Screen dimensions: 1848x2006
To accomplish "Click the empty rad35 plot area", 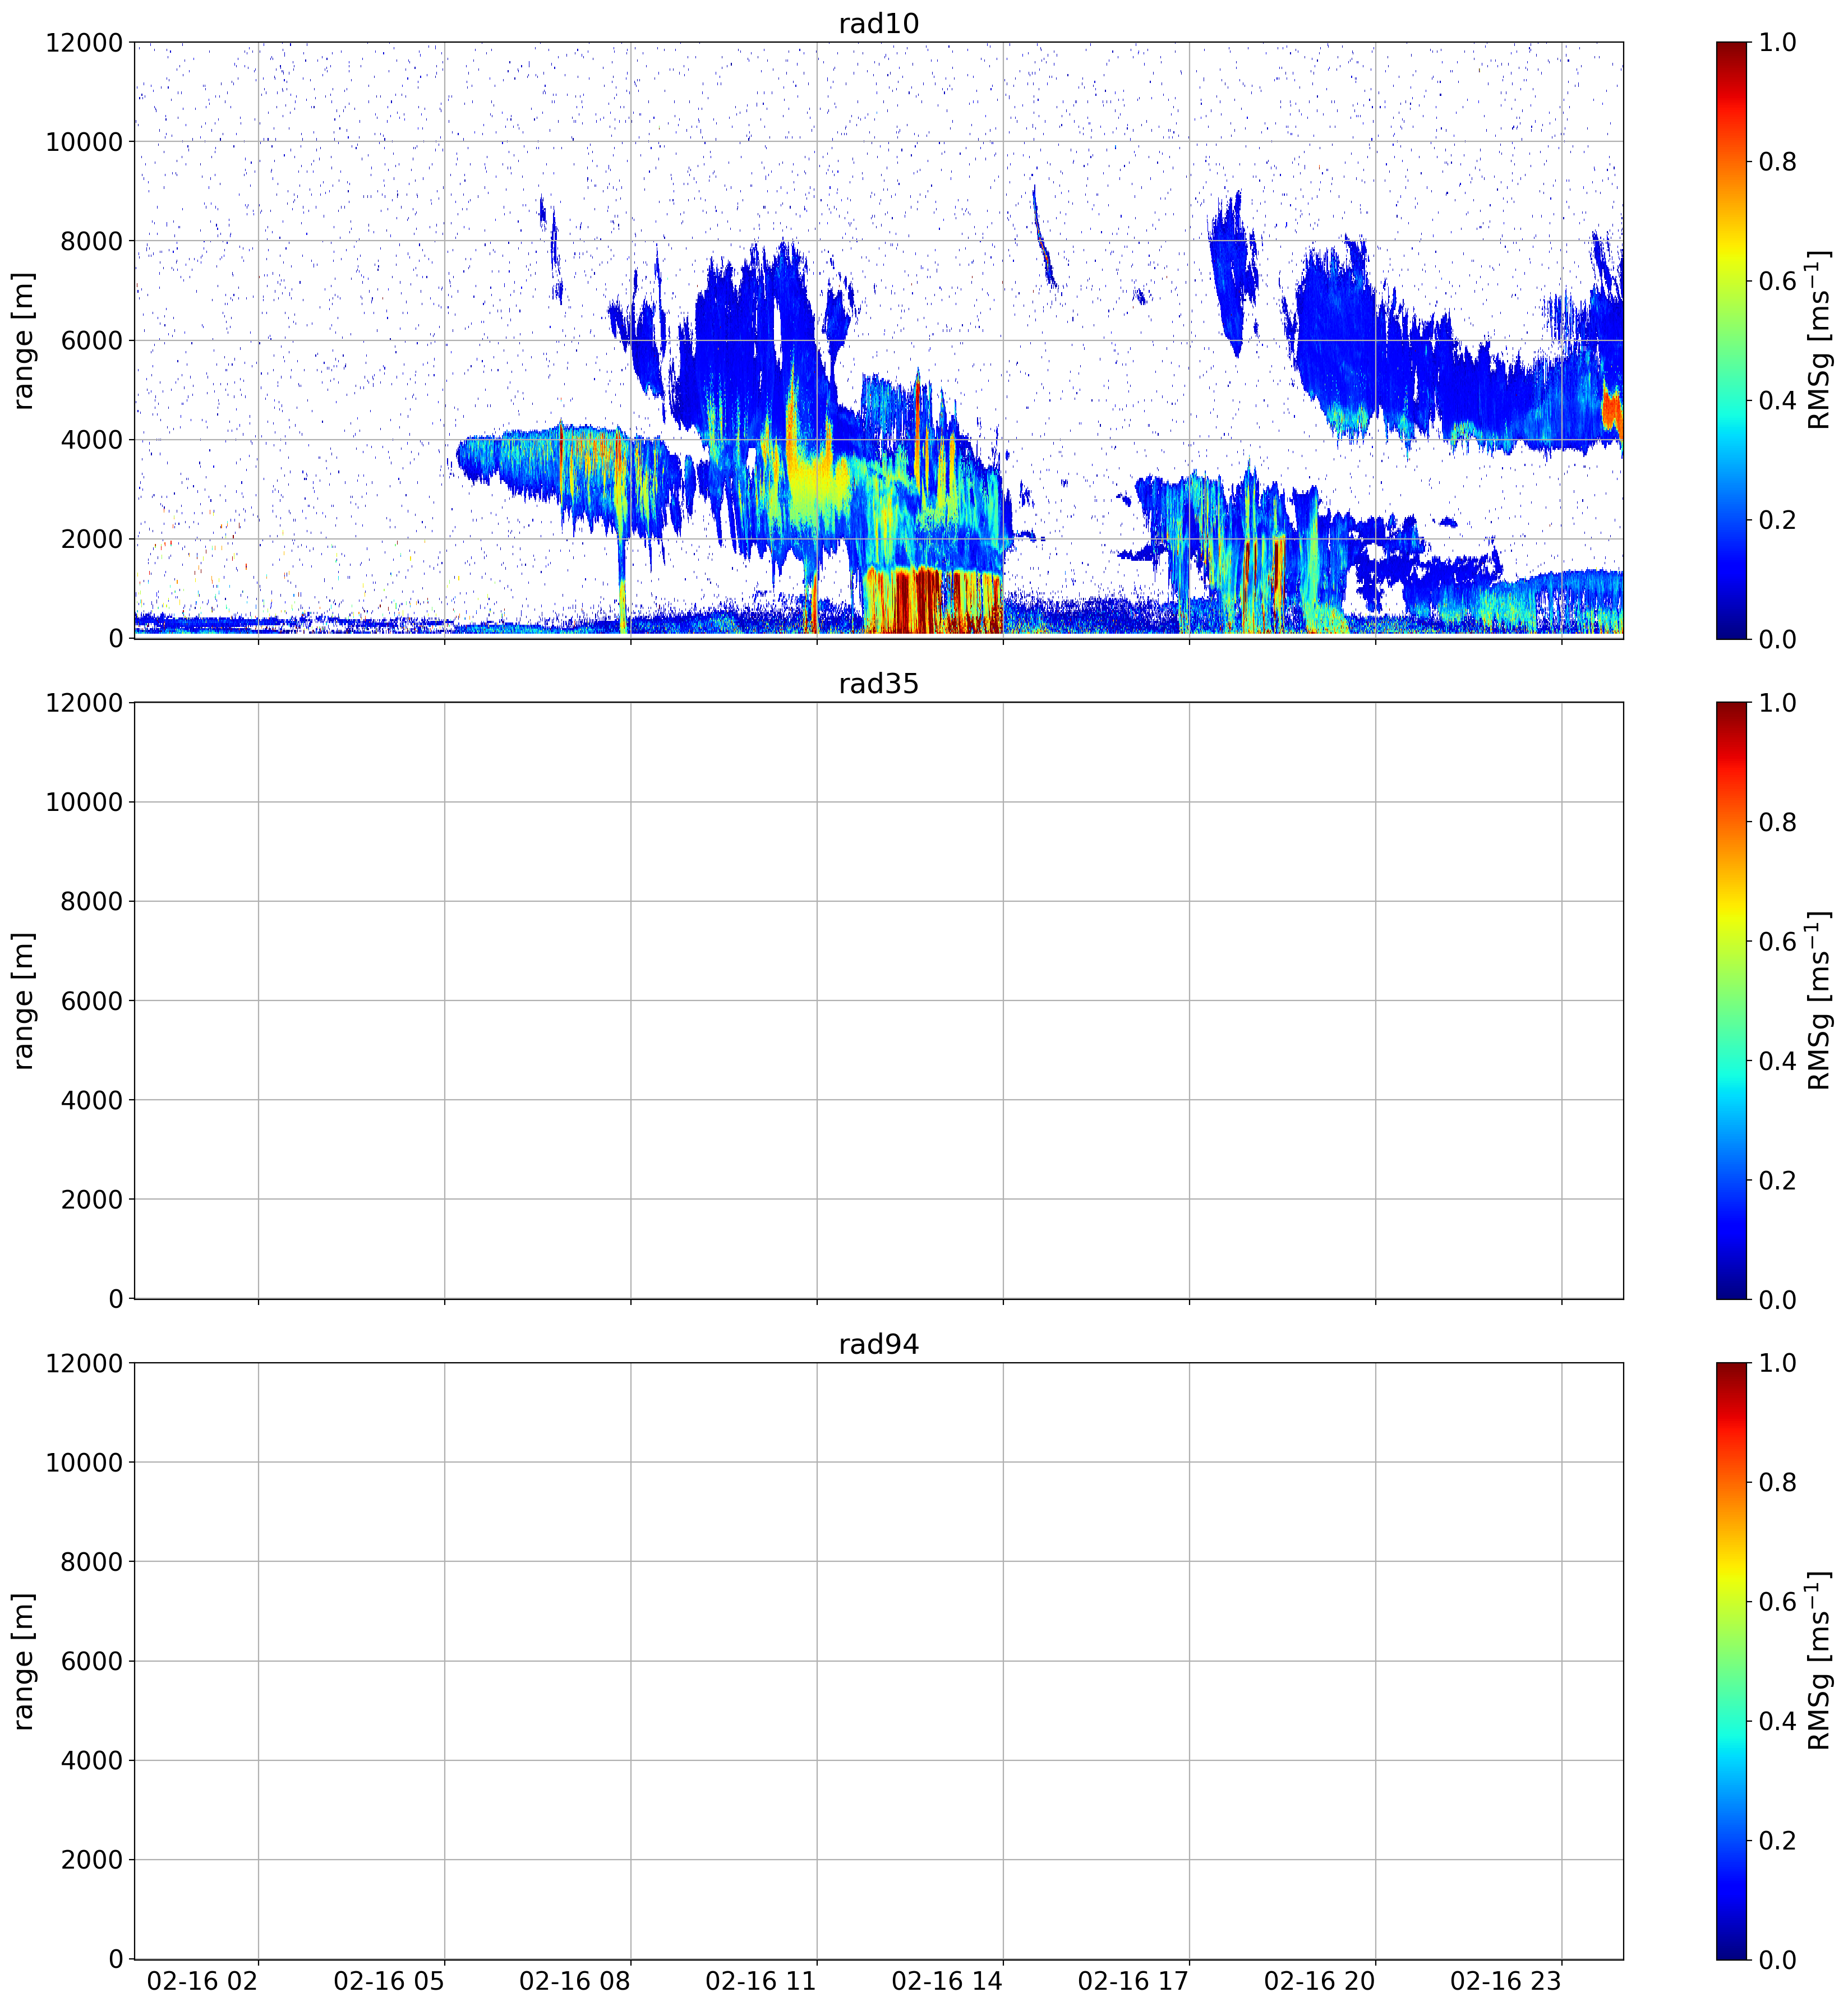I will click(x=878, y=1000).
